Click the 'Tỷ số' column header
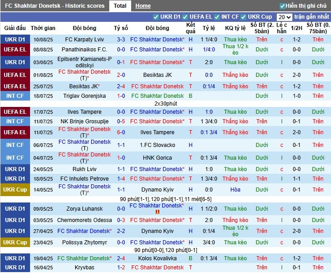This screenshot has height=273, width=331. tap(121, 28)
